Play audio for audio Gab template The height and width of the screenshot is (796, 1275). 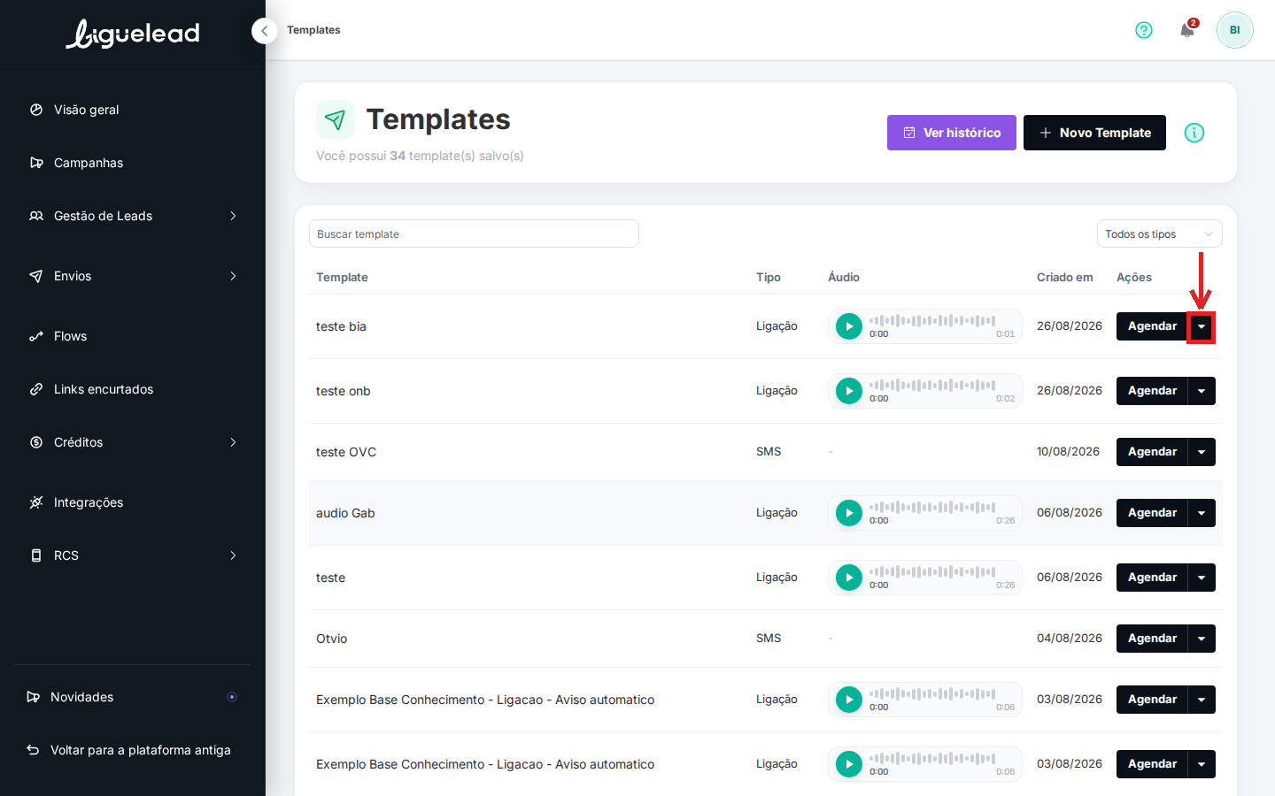[849, 513]
